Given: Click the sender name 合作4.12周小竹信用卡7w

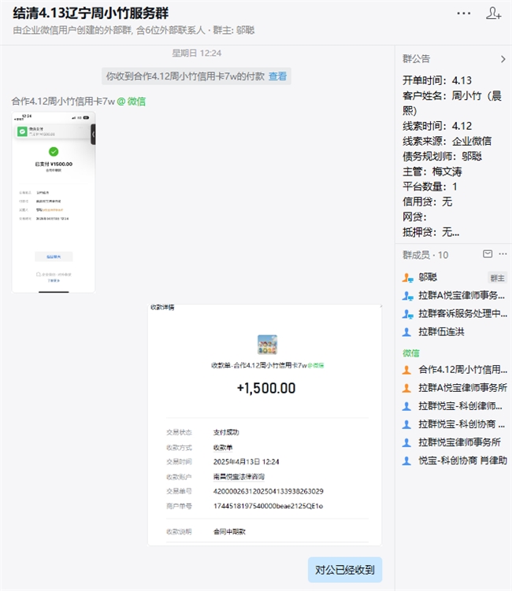Looking at the screenshot, I should [63, 101].
